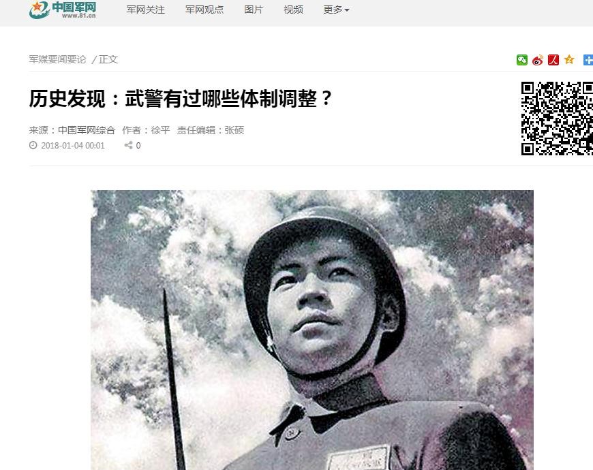Expand the 更多 dropdown menu
593x470 pixels.
pos(336,10)
